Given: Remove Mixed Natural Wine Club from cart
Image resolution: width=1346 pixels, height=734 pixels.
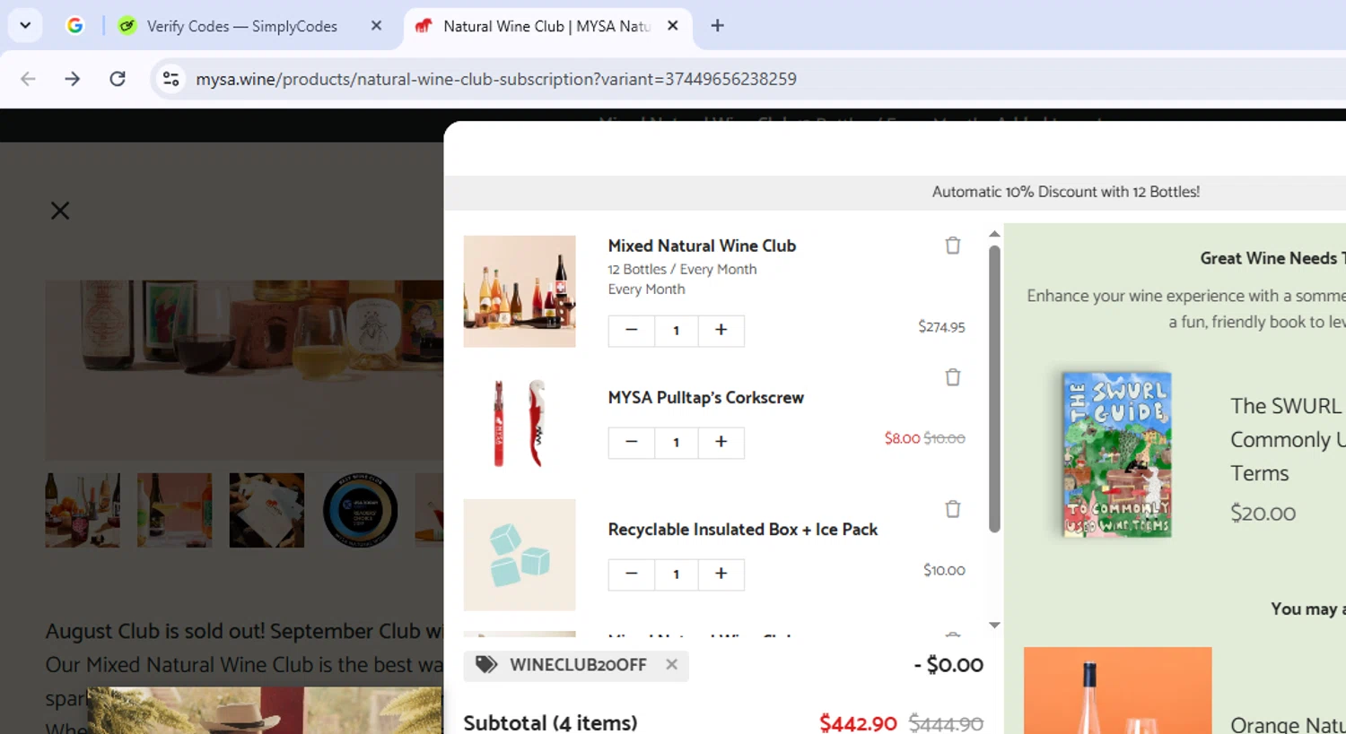Looking at the screenshot, I should point(953,246).
